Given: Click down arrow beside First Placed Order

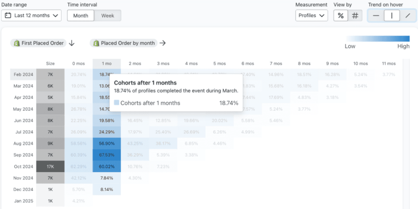Looking at the screenshot, I should tap(72, 43).
